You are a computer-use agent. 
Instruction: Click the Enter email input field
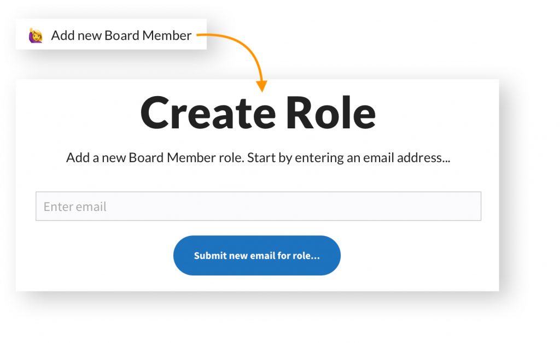click(x=258, y=206)
